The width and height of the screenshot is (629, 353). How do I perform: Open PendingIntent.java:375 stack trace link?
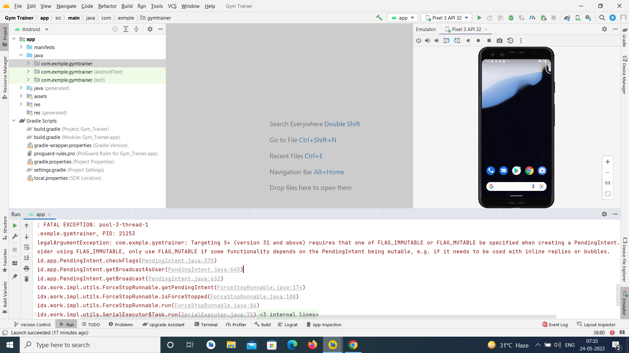178,261
